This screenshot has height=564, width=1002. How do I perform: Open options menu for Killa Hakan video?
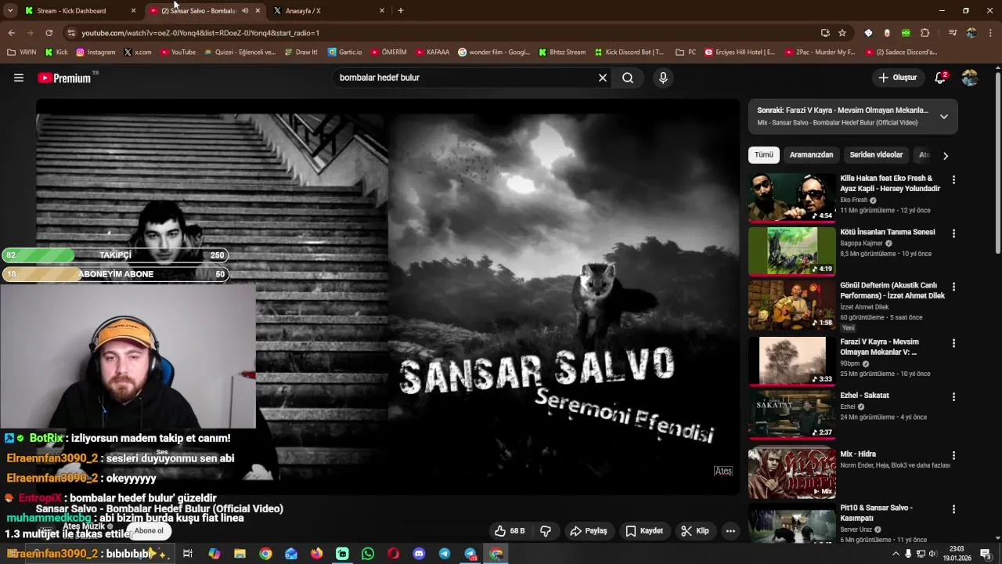click(x=953, y=179)
